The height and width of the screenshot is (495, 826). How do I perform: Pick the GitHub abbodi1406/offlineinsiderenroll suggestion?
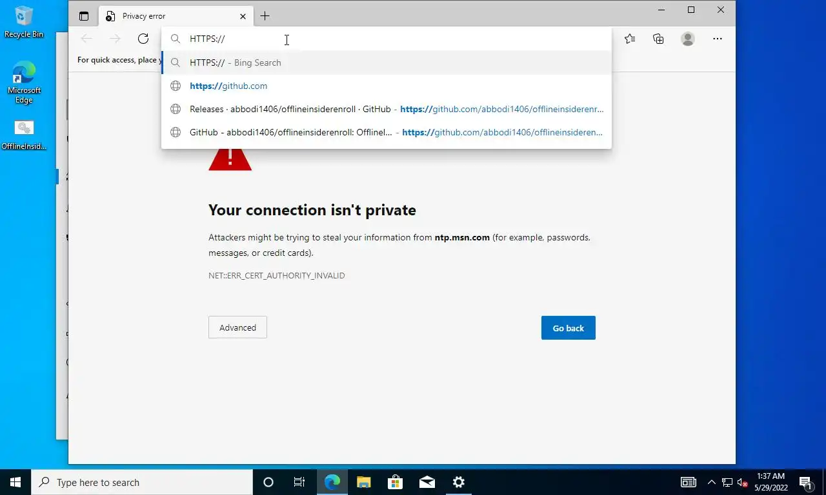[386, 132]
